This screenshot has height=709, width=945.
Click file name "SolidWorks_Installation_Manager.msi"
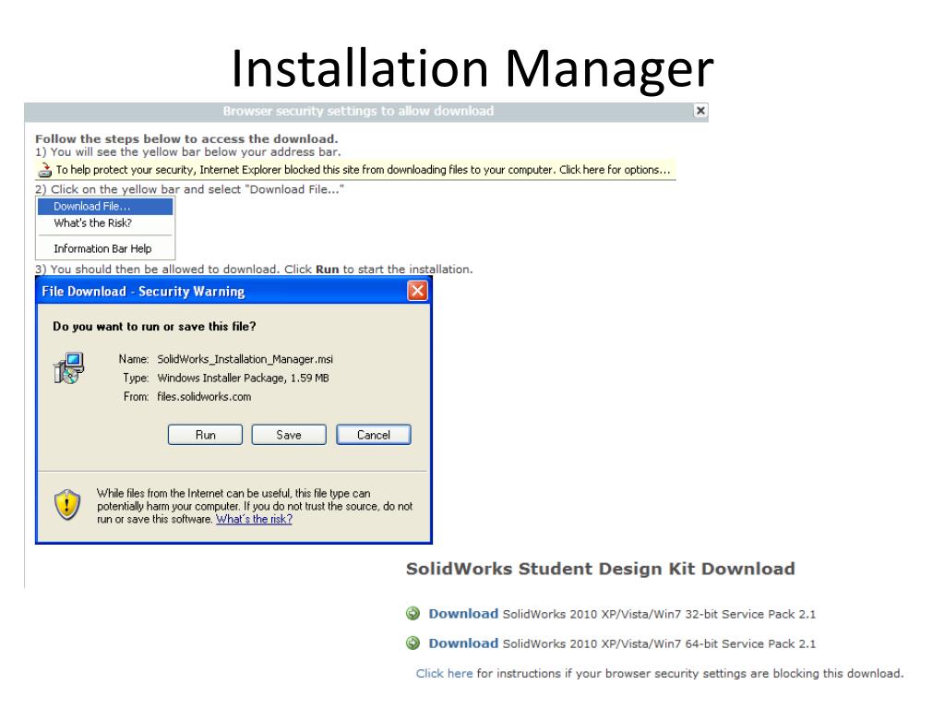(x=245, y=359)
